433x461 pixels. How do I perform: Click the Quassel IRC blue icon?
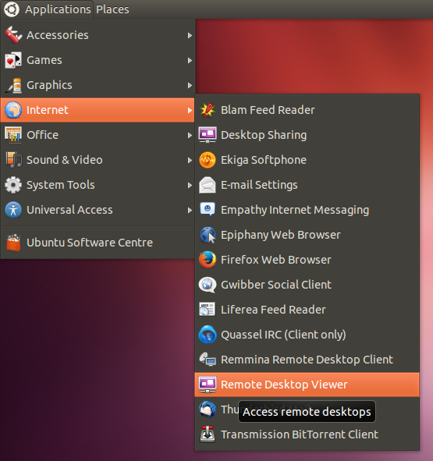pyautogui.click(x=208, y=335)
